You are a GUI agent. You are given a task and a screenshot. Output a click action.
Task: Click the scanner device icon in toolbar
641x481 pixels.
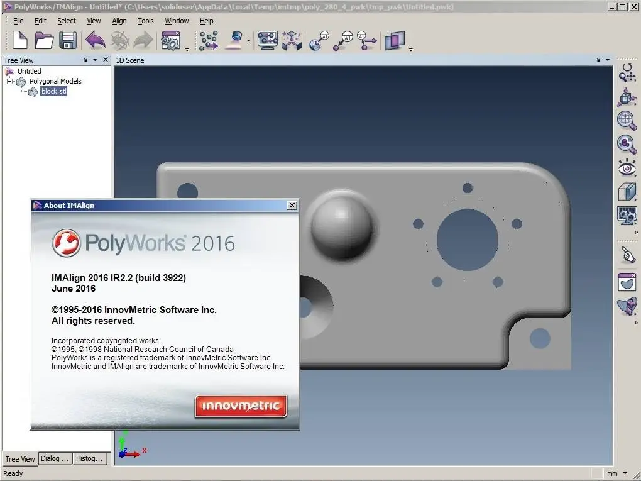234,40
